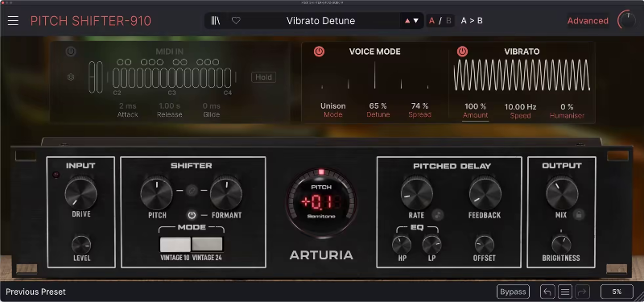Image resolution: width=644 pixels, height=302 pixels.
Task: Click the Brightness knob
Action: [x=561, y=245]
